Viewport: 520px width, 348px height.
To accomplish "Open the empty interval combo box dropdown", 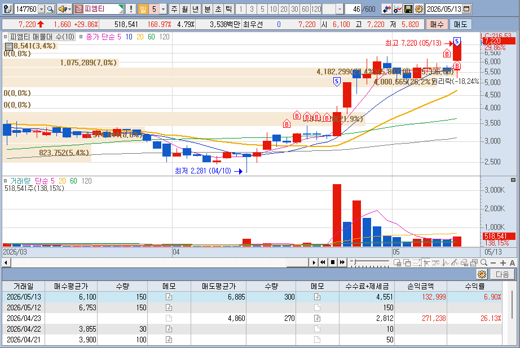I will tap(340, 9).
